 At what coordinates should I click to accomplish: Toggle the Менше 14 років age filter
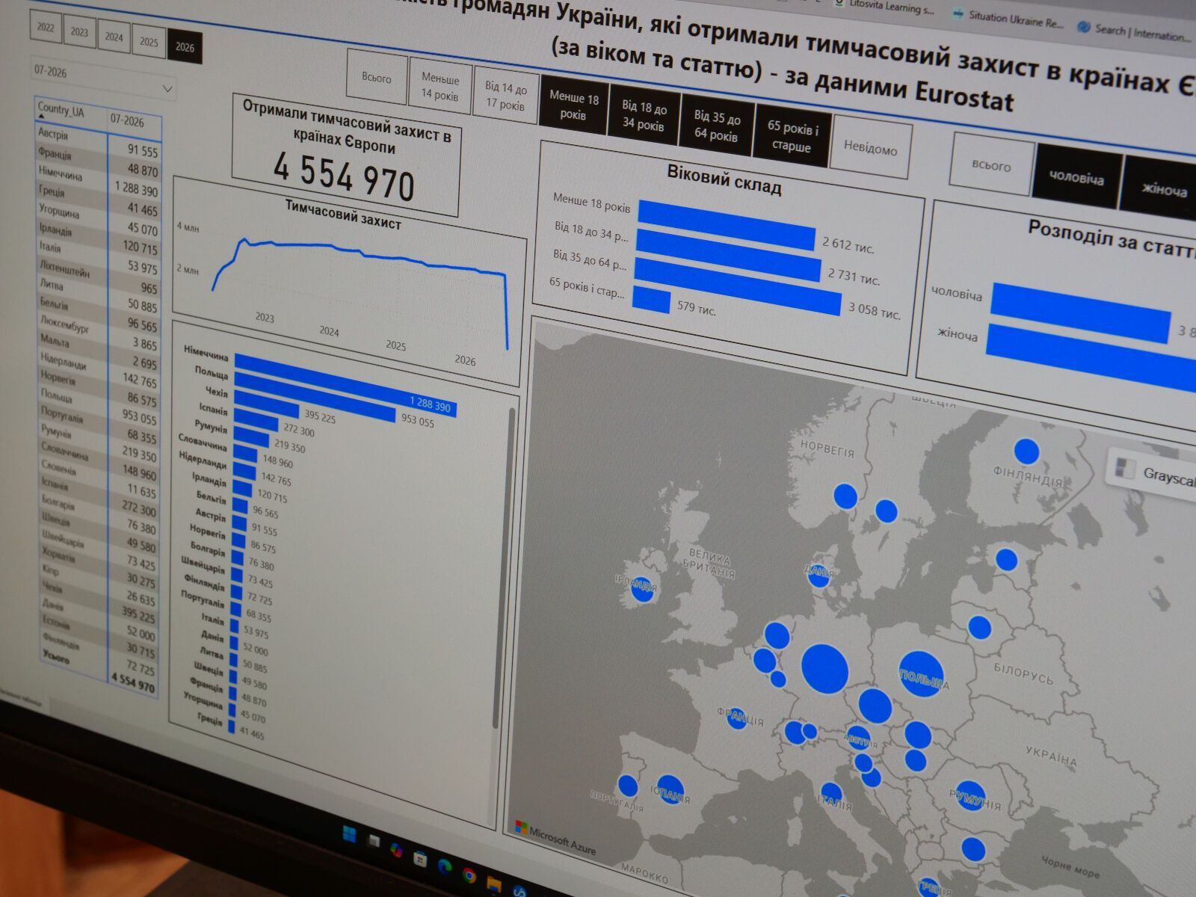point(440,87)
